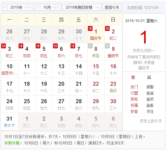Select October 30 三十 in fifth row
This screenshot has height=150, width=167.
[113, 104]
